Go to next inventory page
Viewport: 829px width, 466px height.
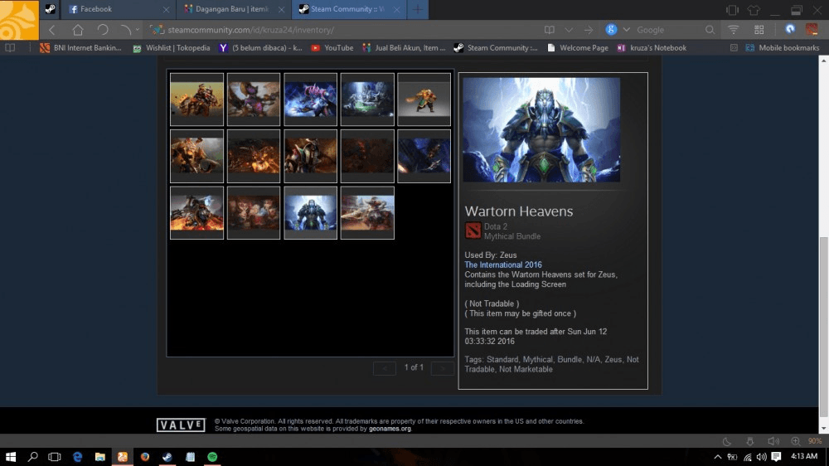[x=442, y=368]
